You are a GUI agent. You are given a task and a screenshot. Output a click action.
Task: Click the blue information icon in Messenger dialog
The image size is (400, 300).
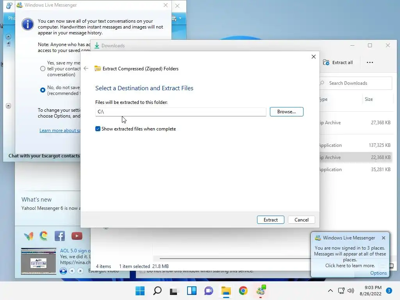click(x=28, y=24)
